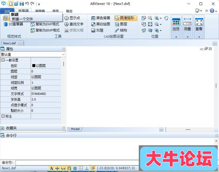Toggle the dotted grid snap status icon
The width and height of the screenshot is (219, 172).
point(81,168)
